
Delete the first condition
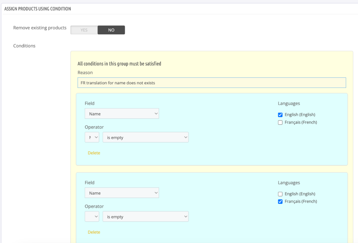[94, 153]
